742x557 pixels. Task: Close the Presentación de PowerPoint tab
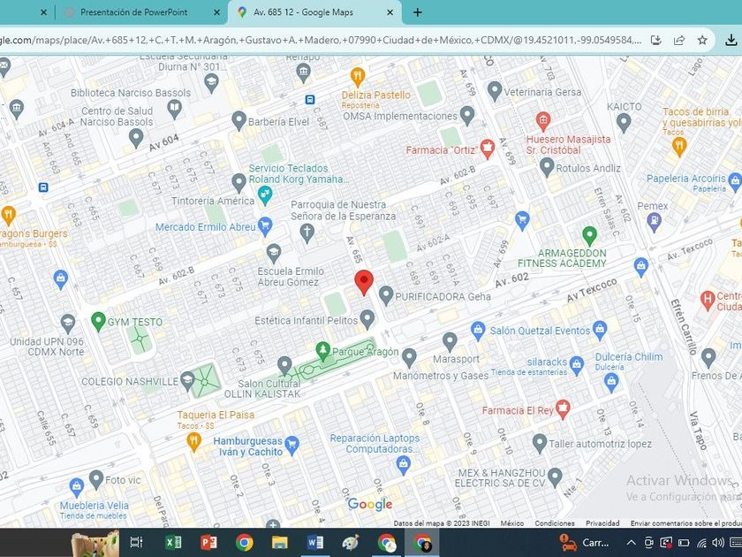coord(216,12)
